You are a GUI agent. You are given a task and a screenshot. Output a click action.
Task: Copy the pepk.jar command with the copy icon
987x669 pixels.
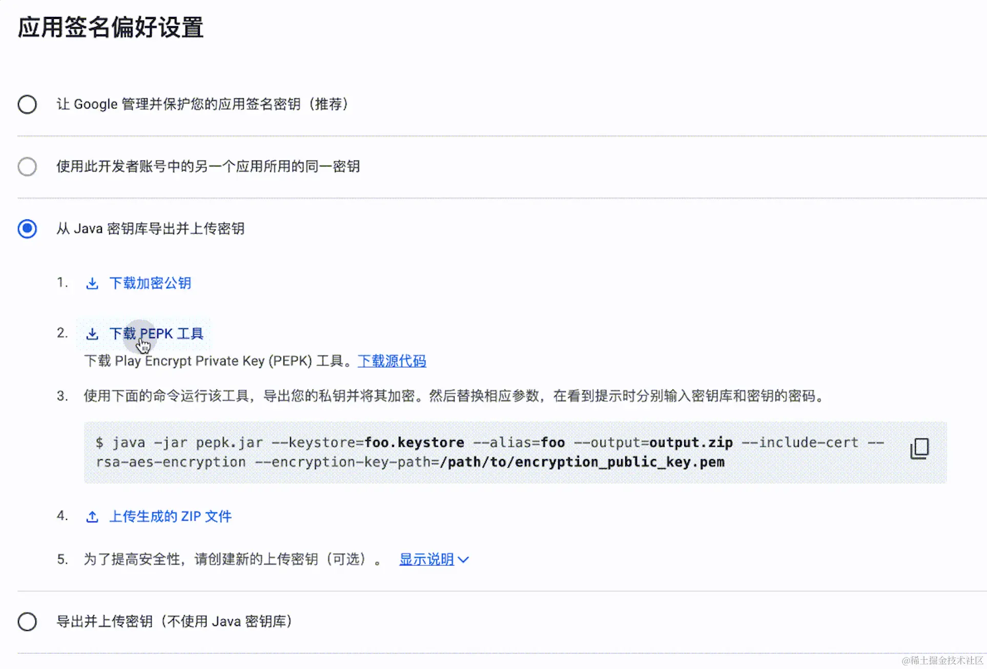[x=919, y=449]
